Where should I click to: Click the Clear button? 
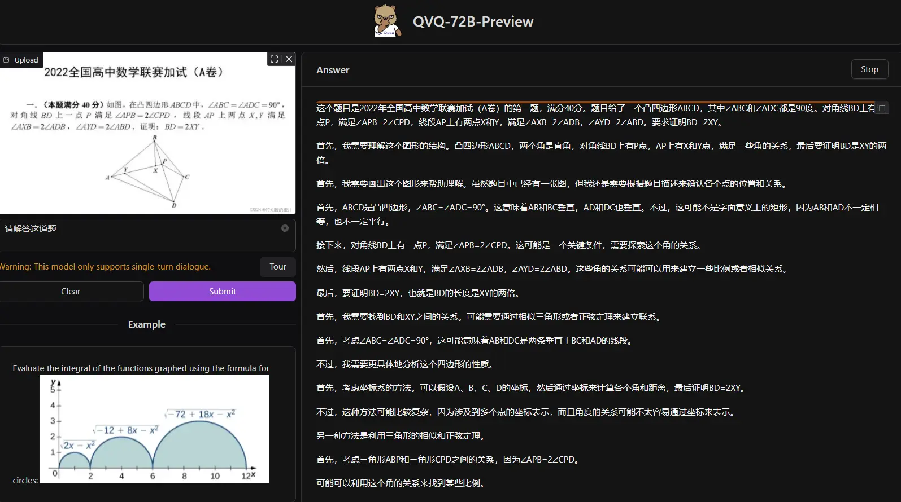tap(71, 292)
